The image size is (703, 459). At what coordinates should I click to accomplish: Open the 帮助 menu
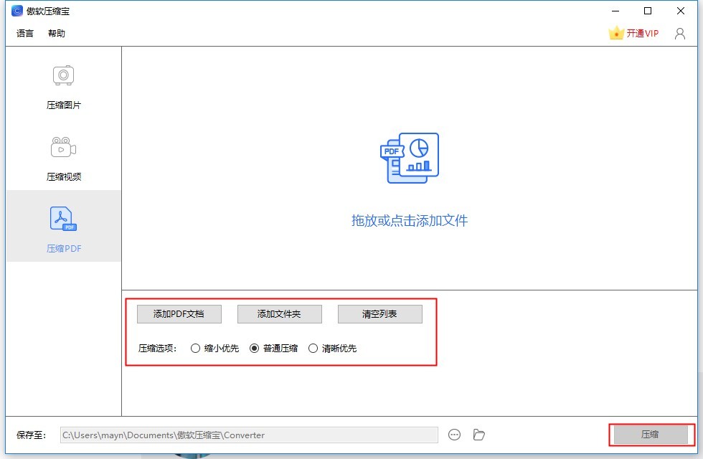coord(56,33)
